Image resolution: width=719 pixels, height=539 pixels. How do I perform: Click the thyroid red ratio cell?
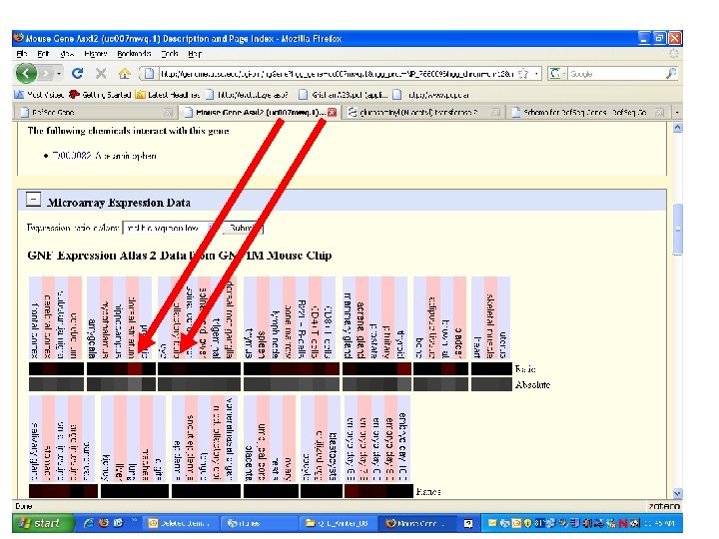[404, 369]
